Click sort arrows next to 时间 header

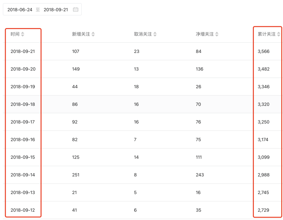(x=23, y=34)
